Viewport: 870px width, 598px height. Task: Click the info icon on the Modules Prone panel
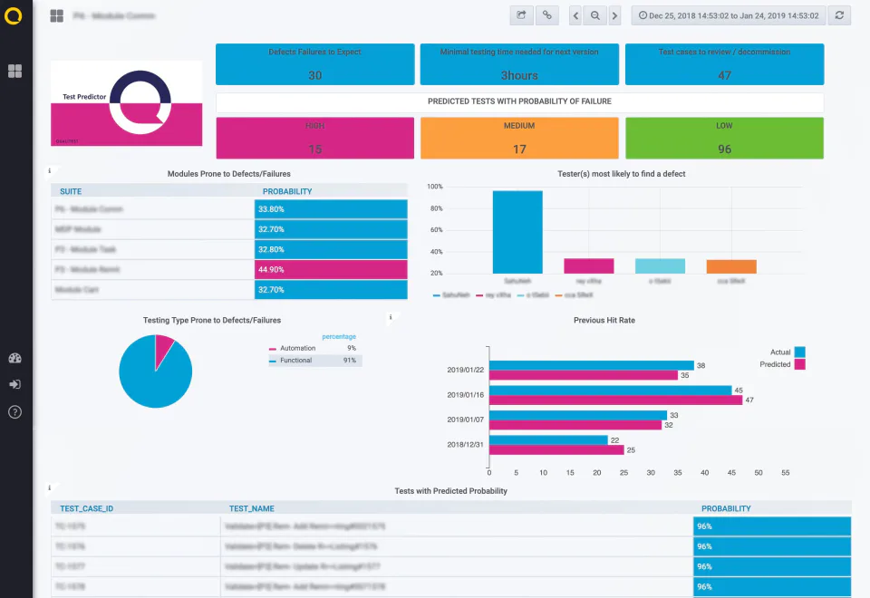click(x=50, y=171)
